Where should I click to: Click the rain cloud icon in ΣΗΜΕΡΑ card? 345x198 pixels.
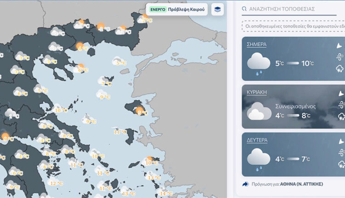(x=259, y=64)
